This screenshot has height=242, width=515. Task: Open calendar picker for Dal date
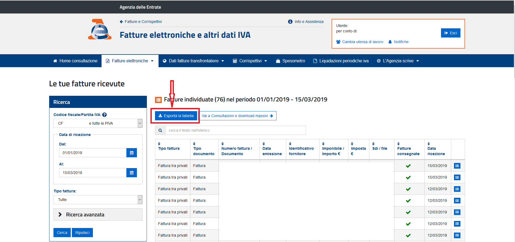coord(132,153)
